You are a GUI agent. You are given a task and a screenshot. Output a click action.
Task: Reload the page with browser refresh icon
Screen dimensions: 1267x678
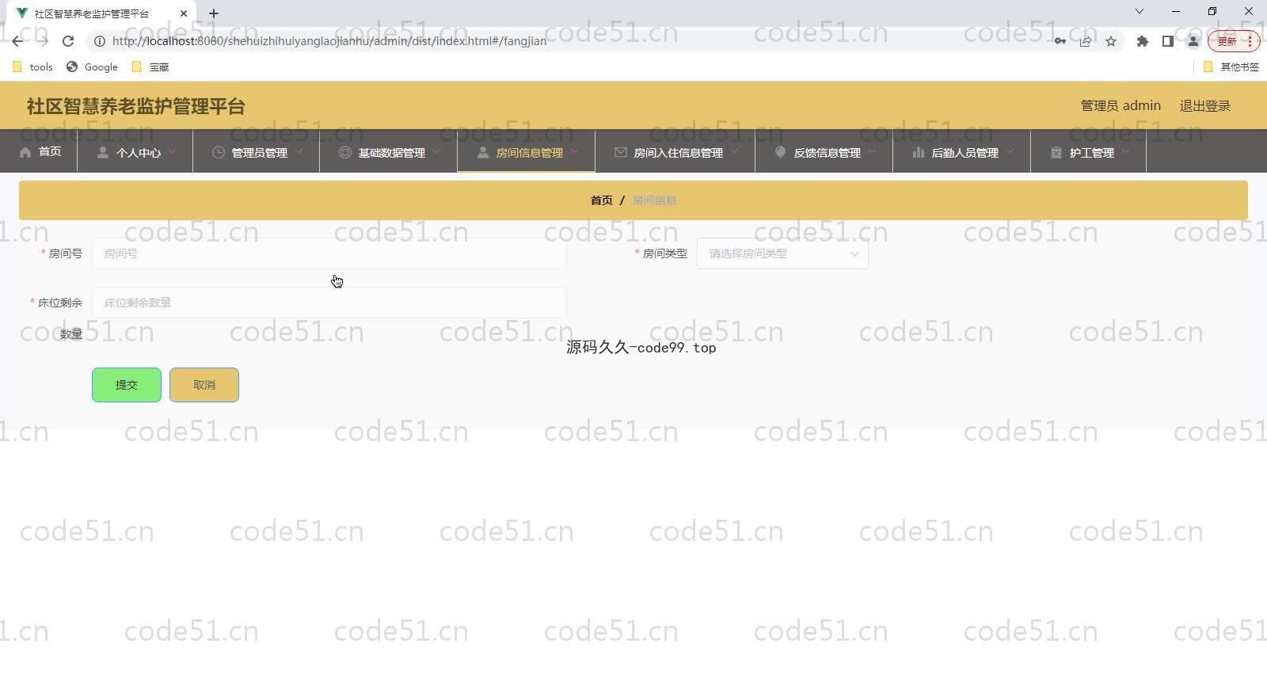68,41
